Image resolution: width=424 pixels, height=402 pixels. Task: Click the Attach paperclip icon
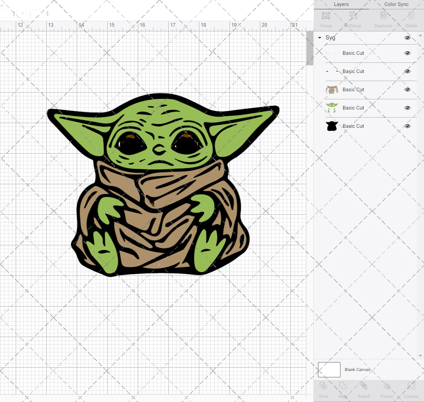coord(364,385)
